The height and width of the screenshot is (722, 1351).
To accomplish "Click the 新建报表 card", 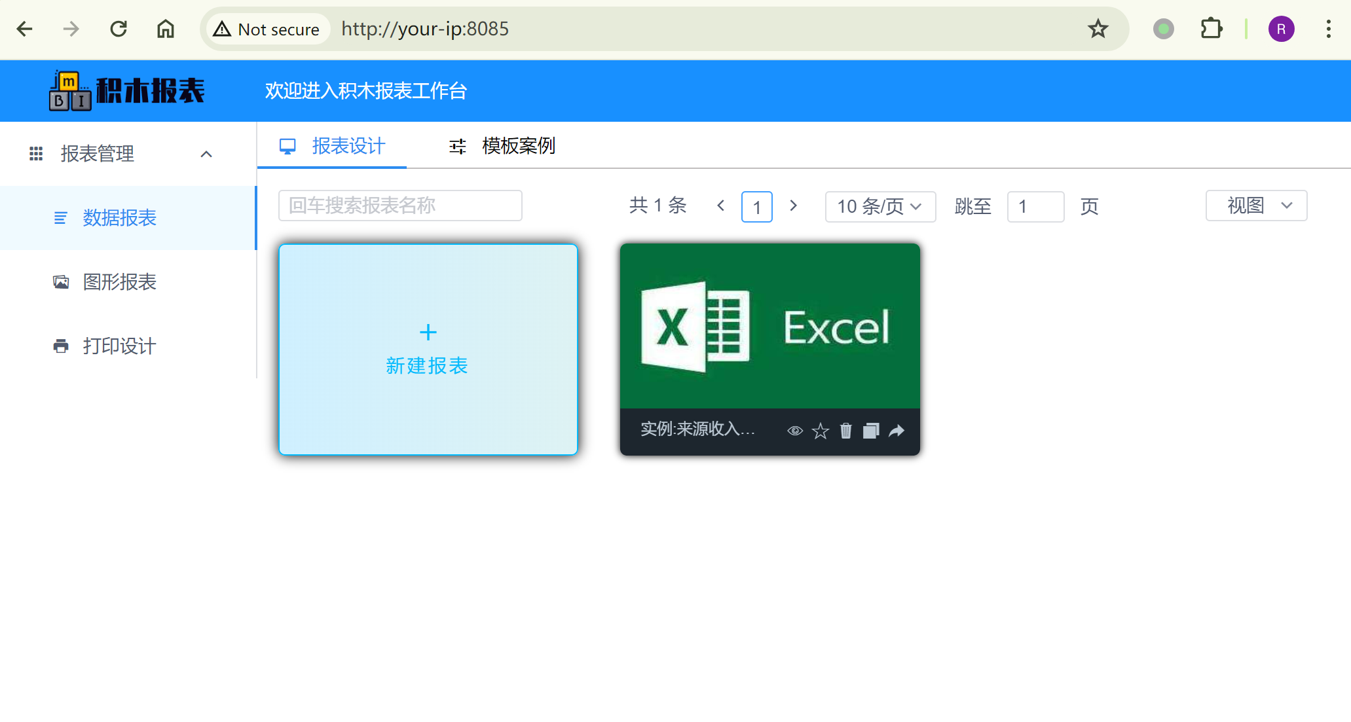I will click(x=428, y=349).
